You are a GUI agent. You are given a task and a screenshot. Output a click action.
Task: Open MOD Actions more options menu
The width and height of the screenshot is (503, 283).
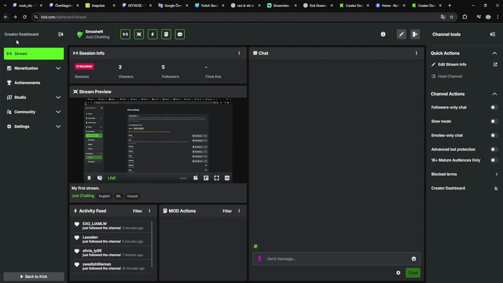tap(239, 211)
